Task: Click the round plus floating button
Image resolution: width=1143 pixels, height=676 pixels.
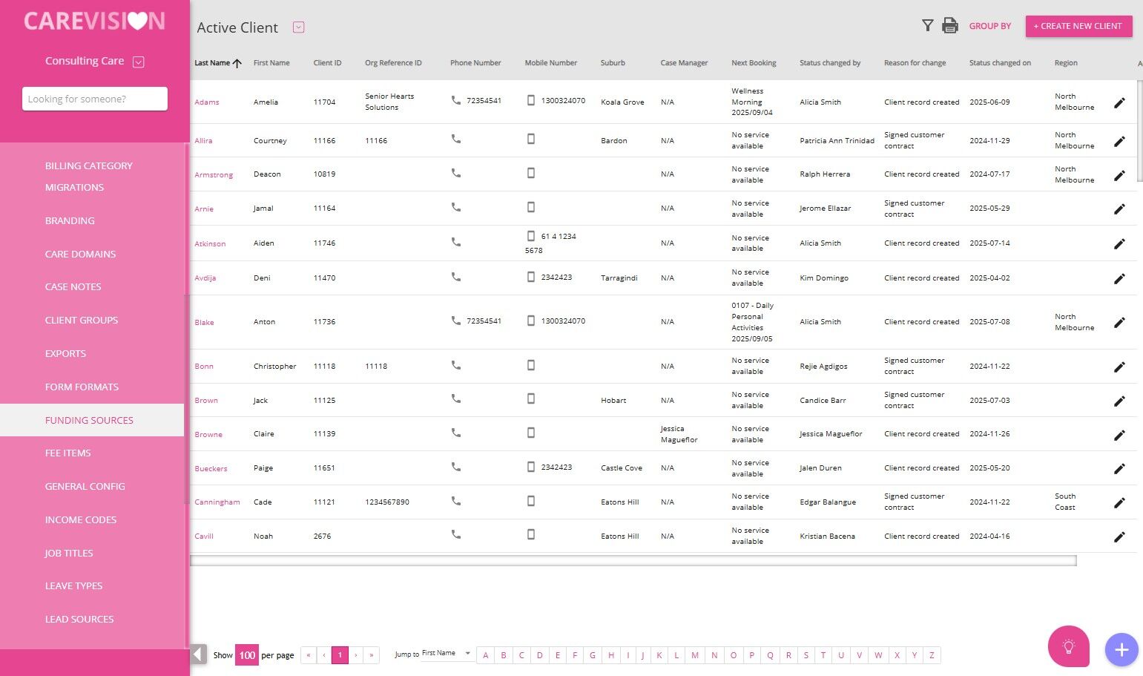Action: [x=1121, y=650]
